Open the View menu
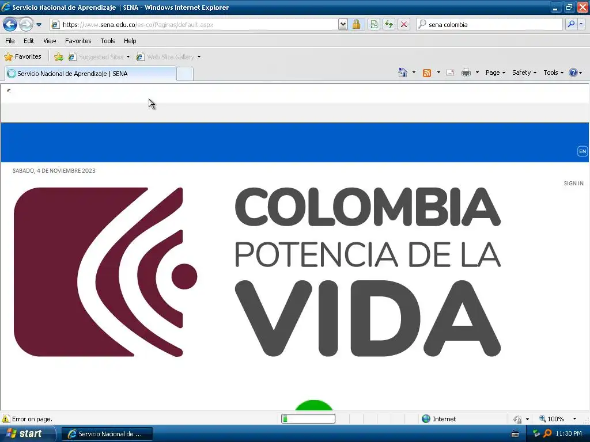 coord(50,41)
